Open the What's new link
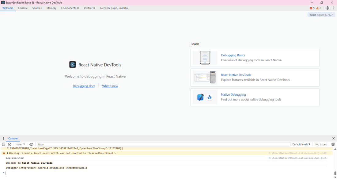Screen dimensions: 337x179 [x=110, y=86]
